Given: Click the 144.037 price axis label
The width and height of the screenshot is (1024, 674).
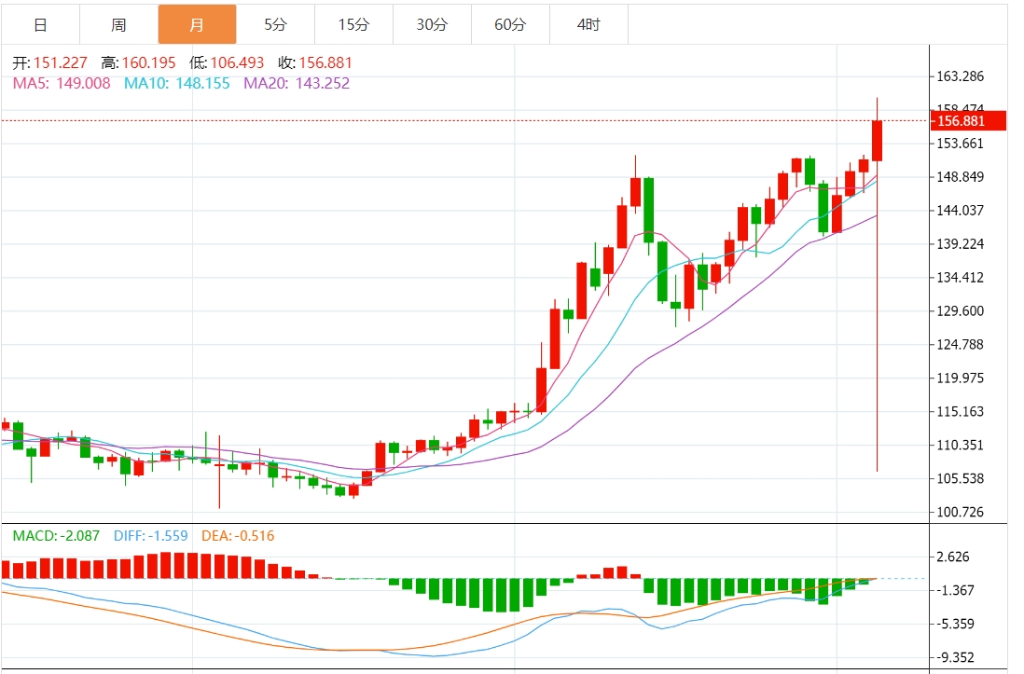Looking at the screenshot, I should coord(960,211).
